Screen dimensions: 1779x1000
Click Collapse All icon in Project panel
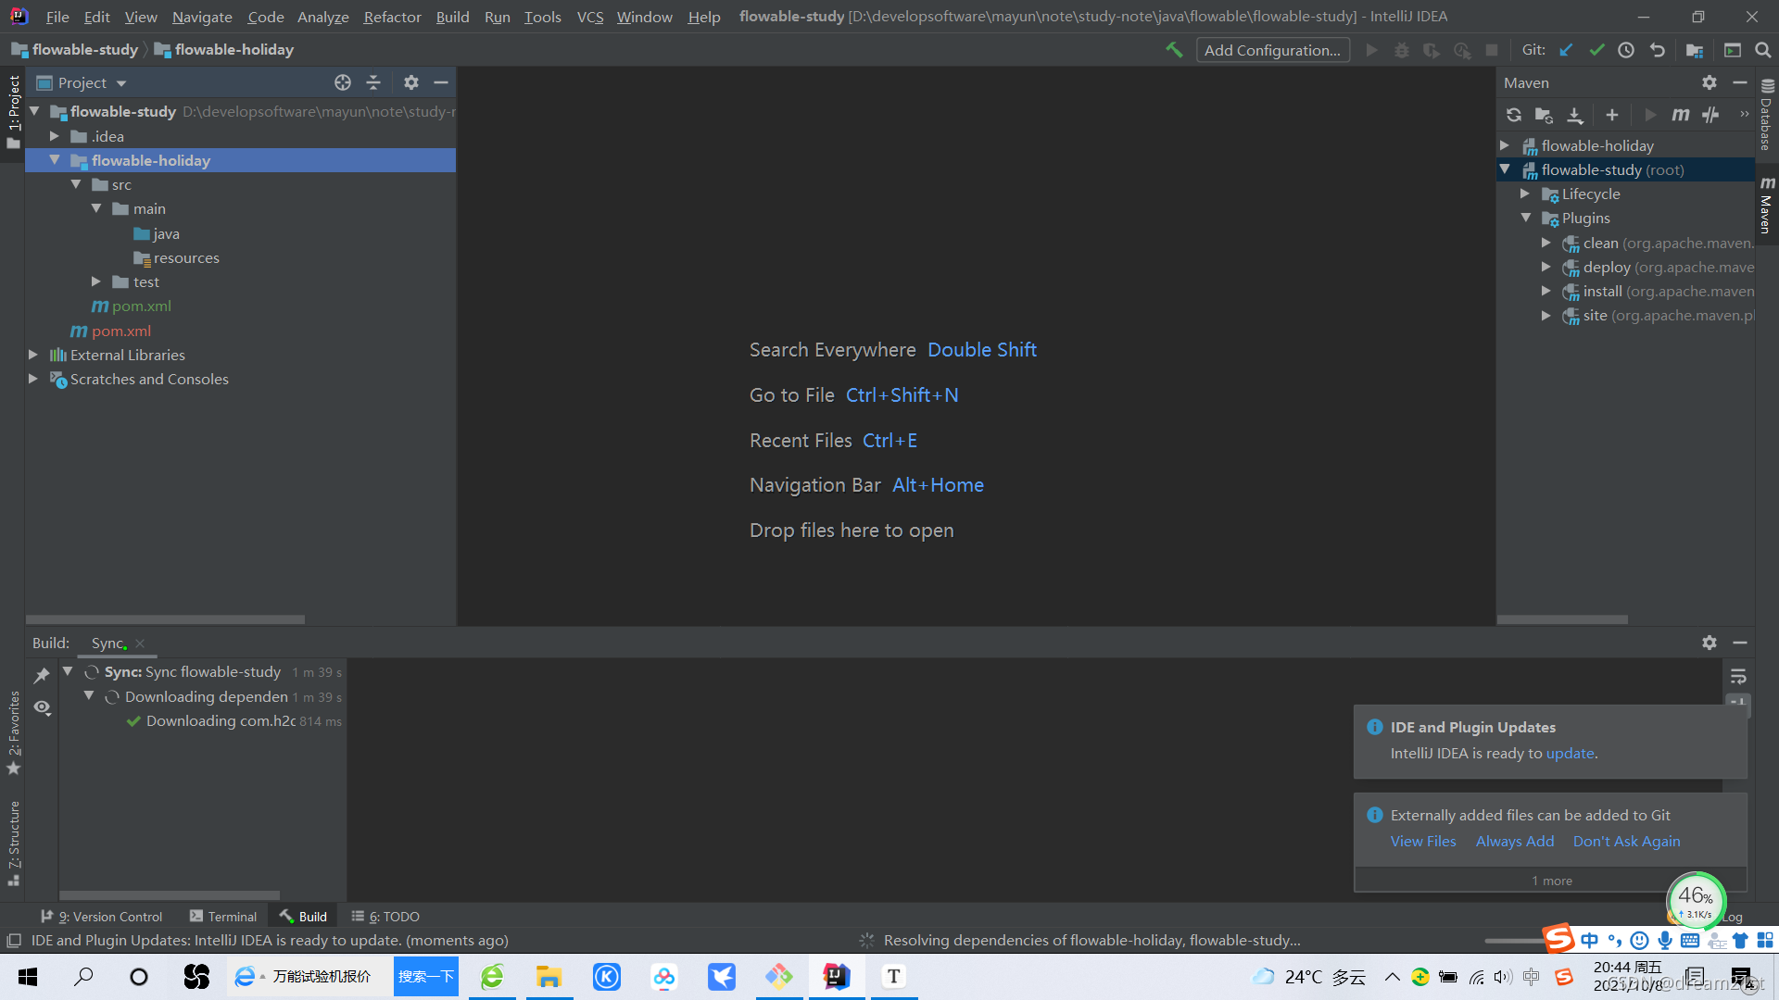pos(373,82)
